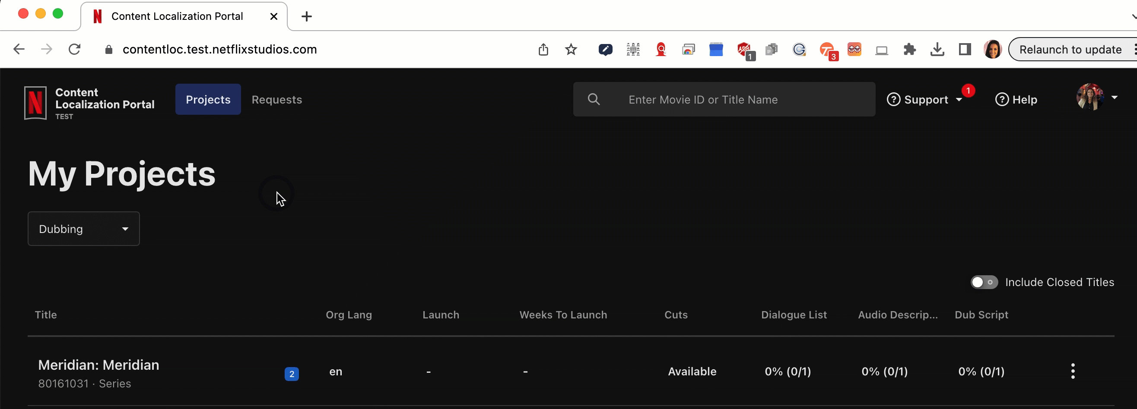Click the orange extension with badge 3

(x=828, y=51)
